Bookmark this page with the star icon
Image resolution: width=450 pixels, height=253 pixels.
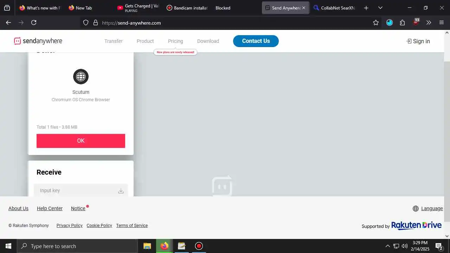point(376,22)
